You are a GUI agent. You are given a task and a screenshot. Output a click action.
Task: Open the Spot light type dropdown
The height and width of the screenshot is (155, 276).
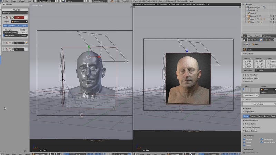pyautogui.click(x=16, y=13)
